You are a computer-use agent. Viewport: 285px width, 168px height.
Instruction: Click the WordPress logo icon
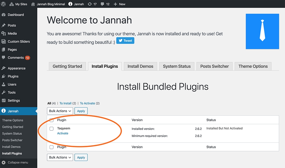pyautogui.click(x=3, y=4)
